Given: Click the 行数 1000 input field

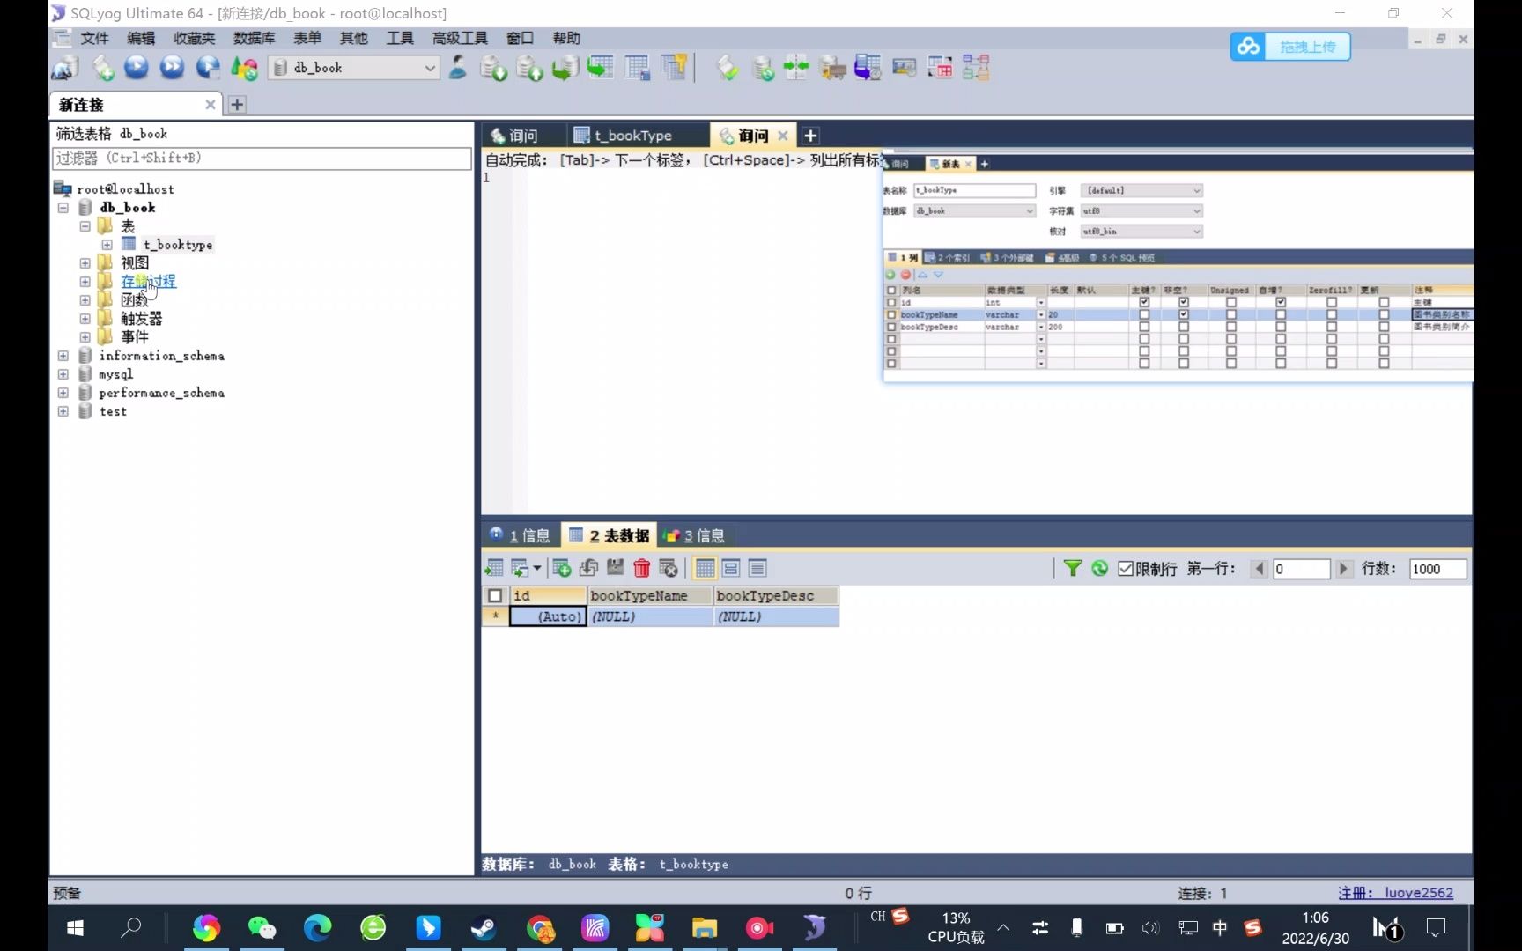Looking at the screenshot, I should (1437, 568).
